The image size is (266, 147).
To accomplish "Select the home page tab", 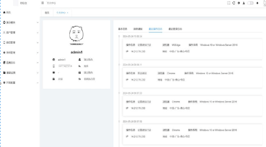I will [47, 13].
